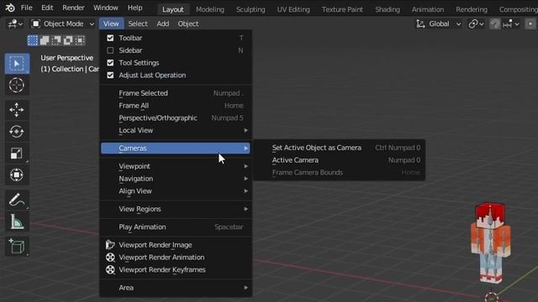
Task: Select the Rotate tool
Action: (17, 132)
